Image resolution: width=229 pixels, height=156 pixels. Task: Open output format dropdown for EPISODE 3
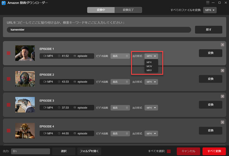(x=151, y=108)
